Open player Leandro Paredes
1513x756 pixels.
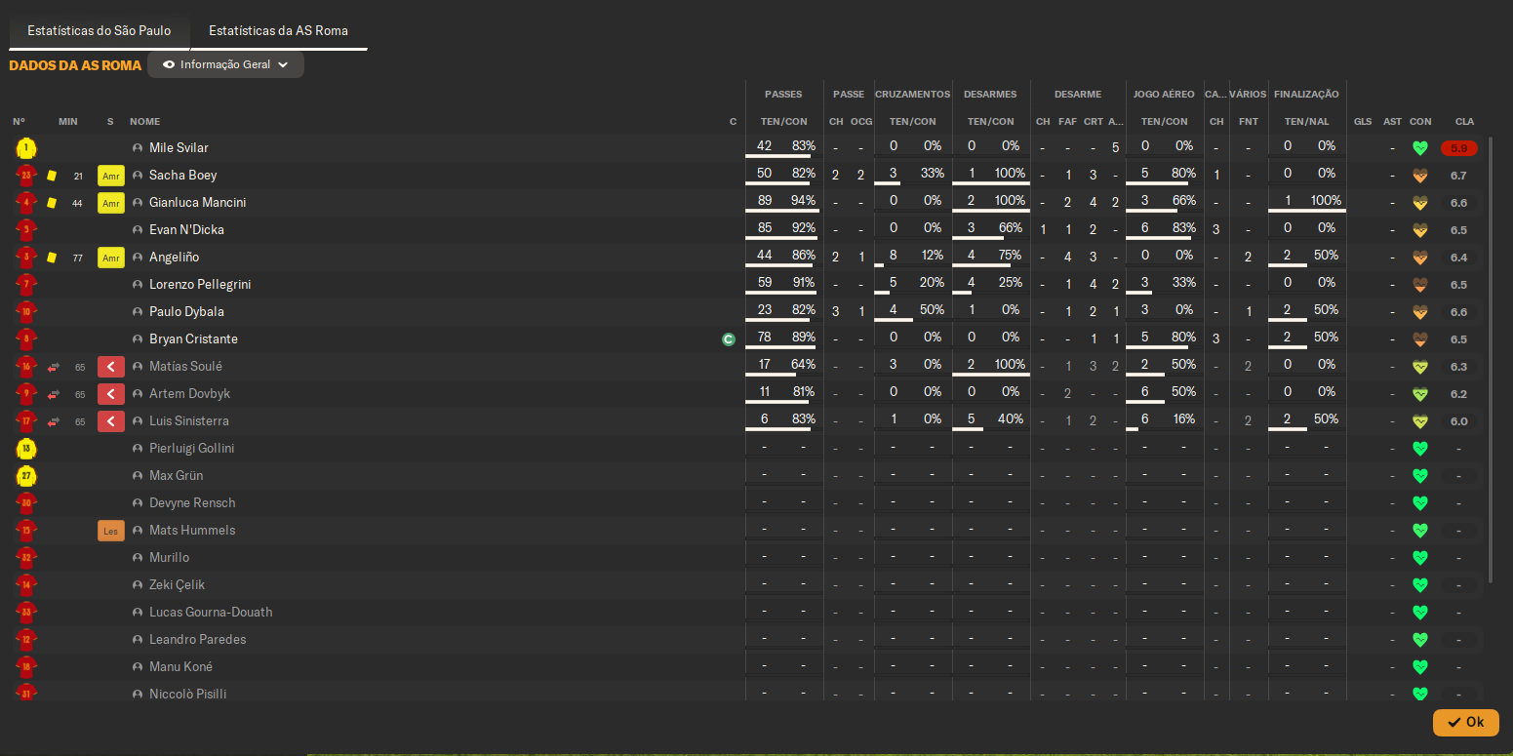[x=198, y=640]
